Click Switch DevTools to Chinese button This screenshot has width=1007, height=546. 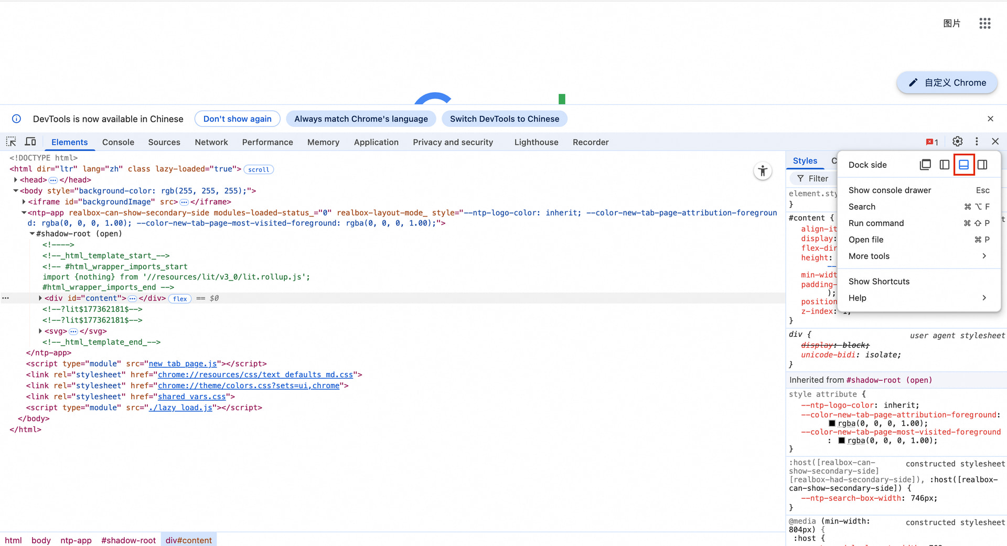504,119
